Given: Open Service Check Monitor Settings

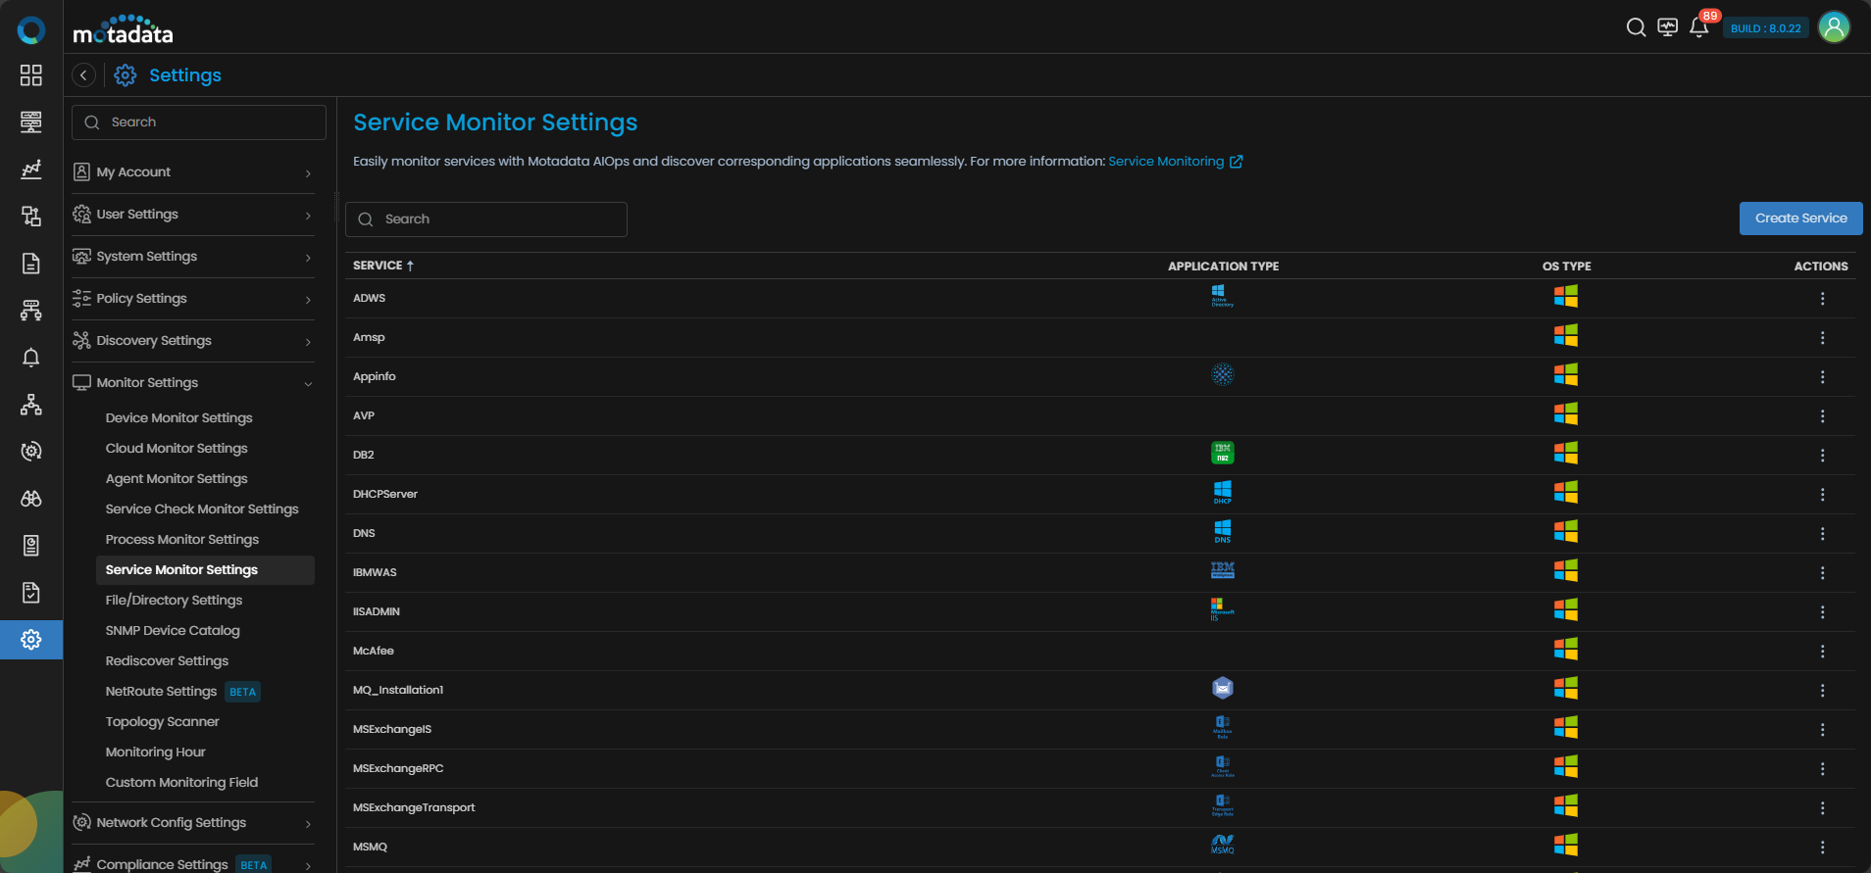Looking at the screenshot, I should (202, 509).
